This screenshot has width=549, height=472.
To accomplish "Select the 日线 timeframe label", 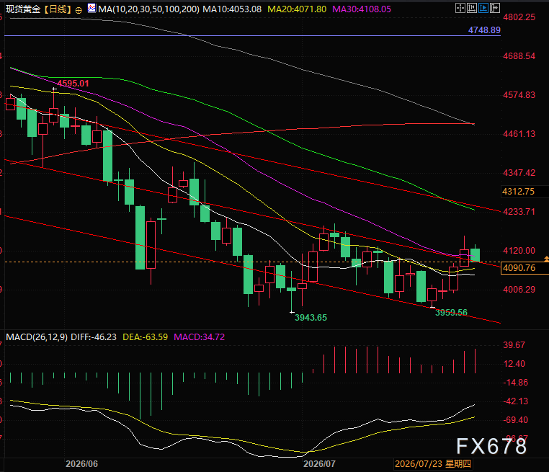I will pyautogui.click(x=58, y=9).
